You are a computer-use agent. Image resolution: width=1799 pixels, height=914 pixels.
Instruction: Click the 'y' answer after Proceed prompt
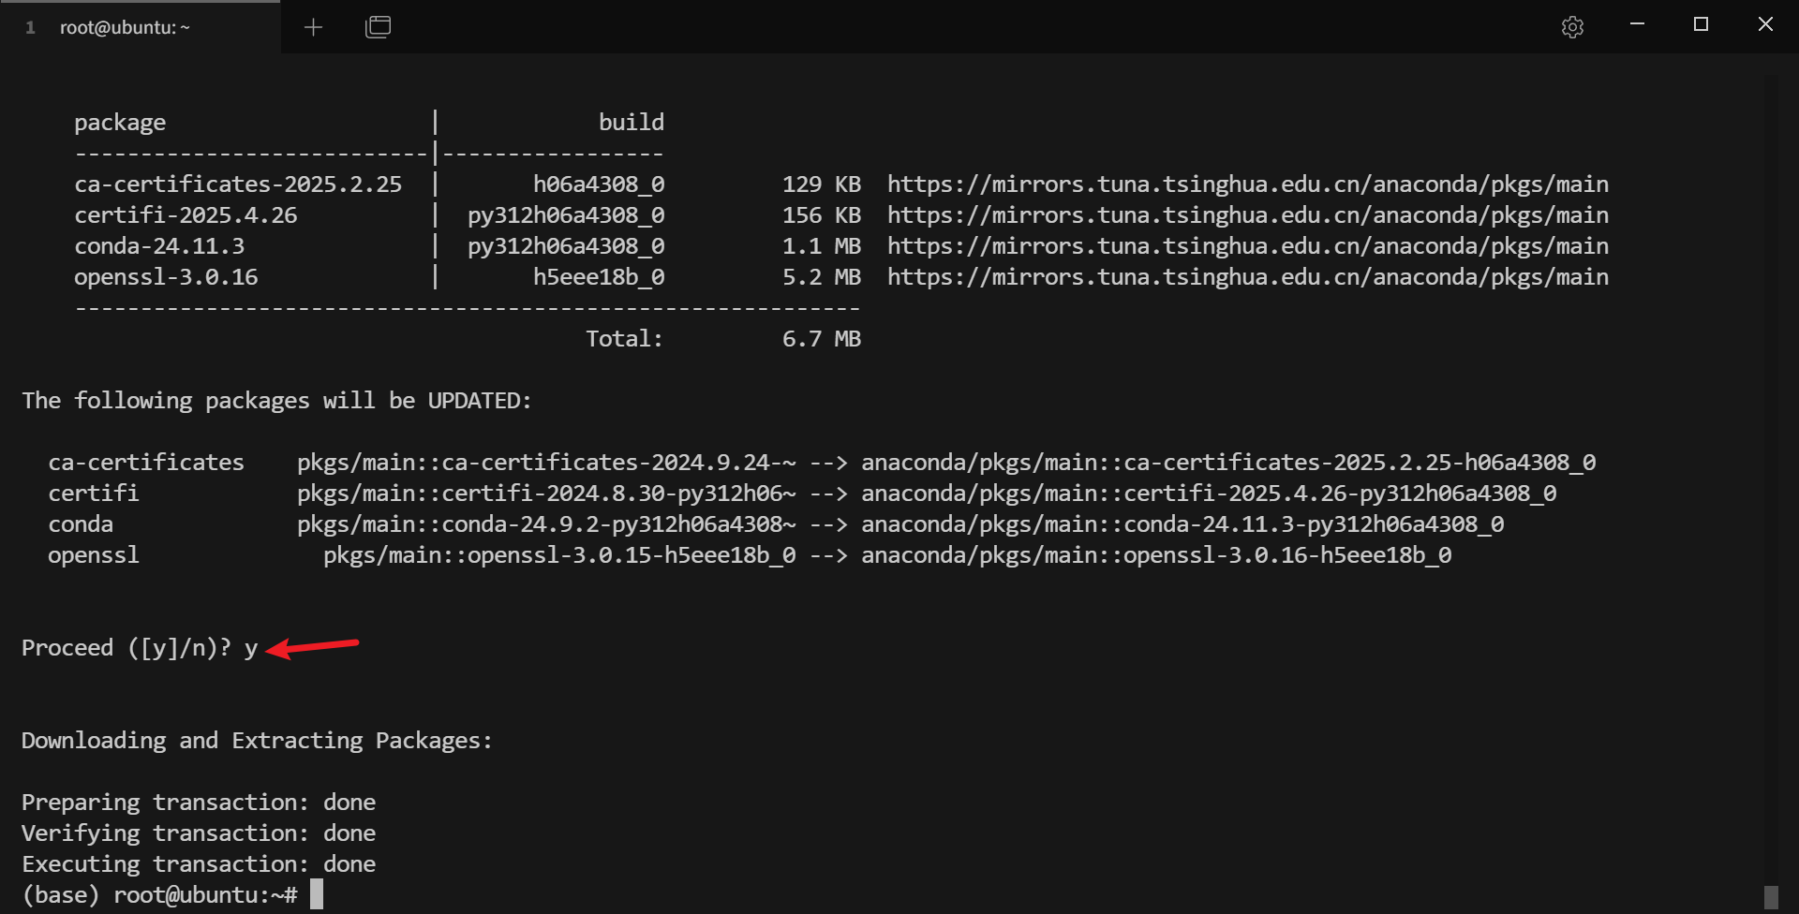[251, 648]
